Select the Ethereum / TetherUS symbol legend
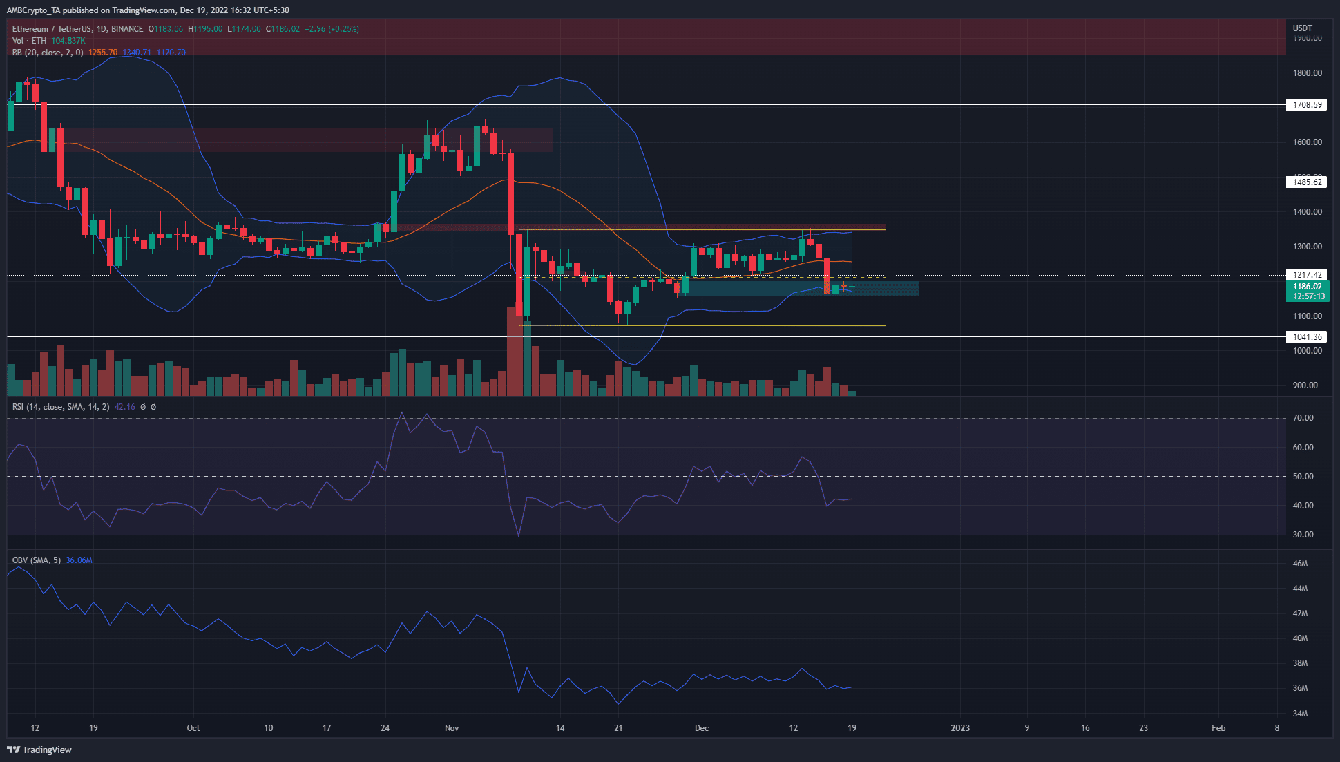 pos(77,29)
